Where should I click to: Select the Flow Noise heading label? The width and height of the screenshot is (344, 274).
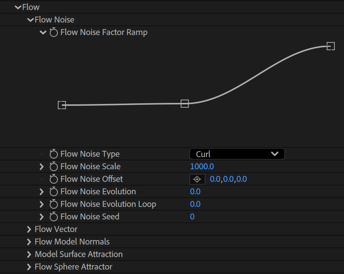tap(55, 20)
